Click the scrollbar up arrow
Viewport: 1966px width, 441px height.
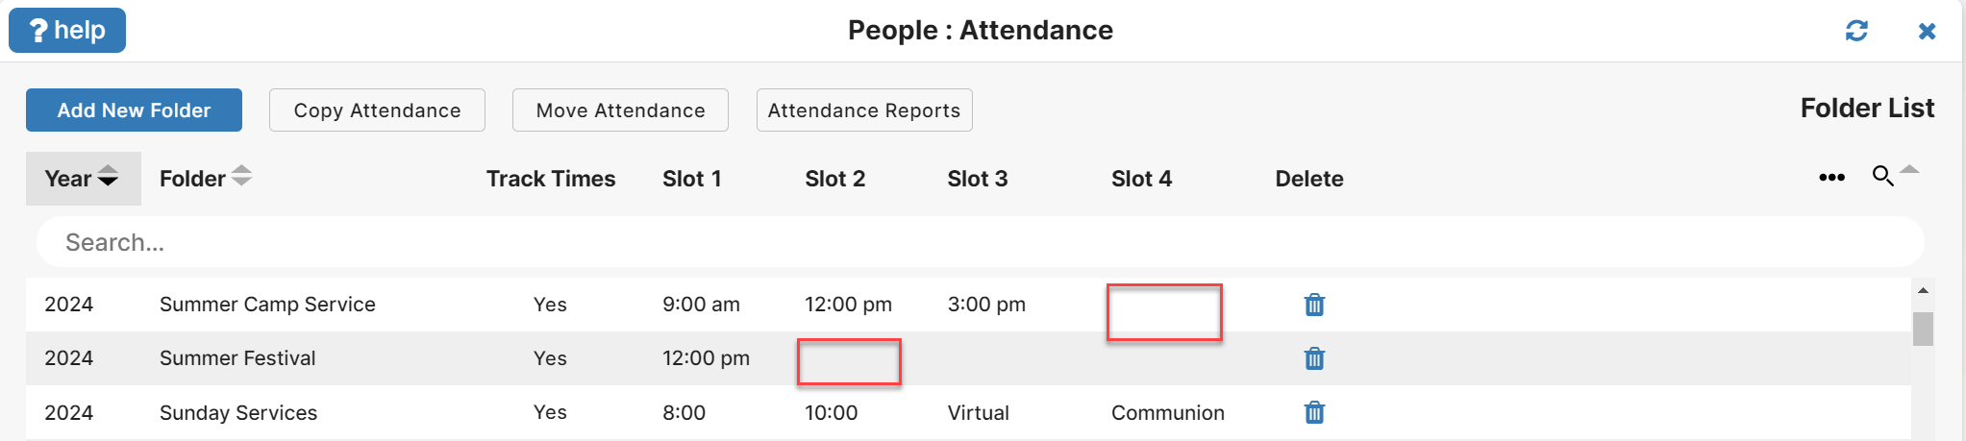(x=1923, y=290)
